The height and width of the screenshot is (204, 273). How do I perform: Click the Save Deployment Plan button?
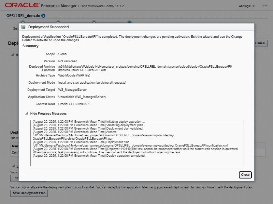click(29, 193)
